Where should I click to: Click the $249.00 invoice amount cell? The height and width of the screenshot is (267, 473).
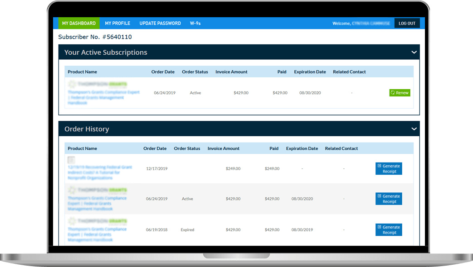coord(233,168)
